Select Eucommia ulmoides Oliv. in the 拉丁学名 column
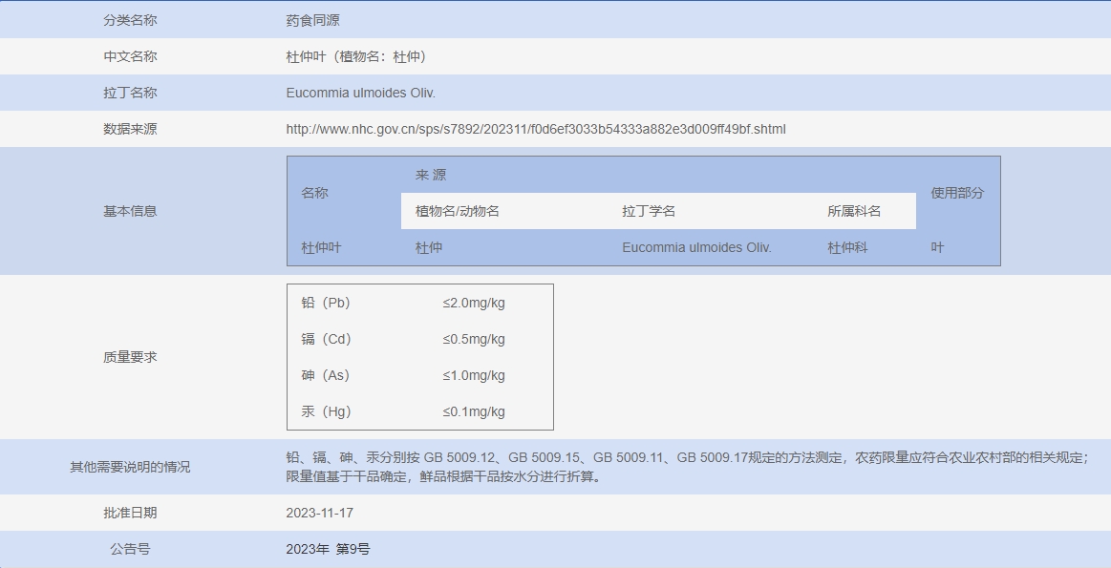The height and width of the screenshot is (568, 1111). pos(696,248)
